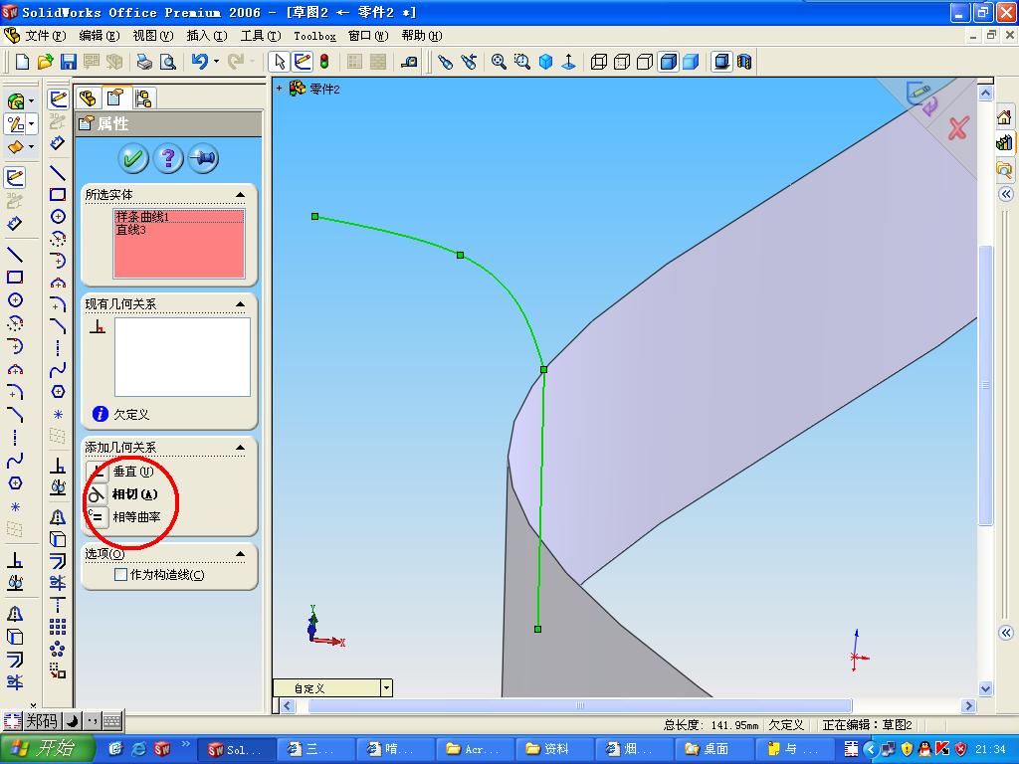Viewport: 1019px width, 764px height.
Task: Create a new document with the toolbar icon
Action: pyautogui.click(x=22, y=62)
